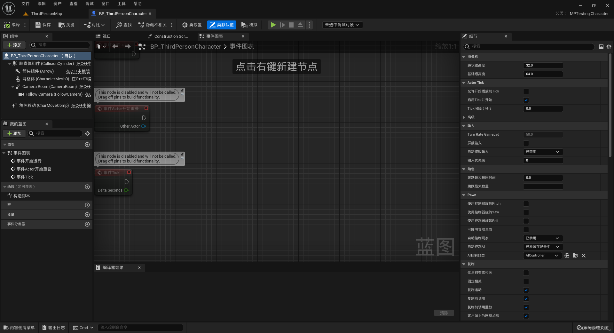Compile the blueprint with 编译 button
Viewport: 614px width, 333px height.
[12, 25]
